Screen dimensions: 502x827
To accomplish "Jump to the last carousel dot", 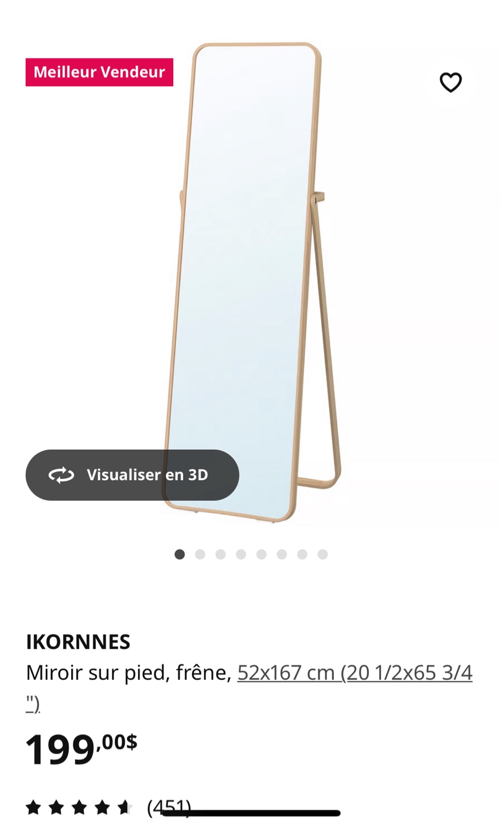I will (x=323, y=554).
